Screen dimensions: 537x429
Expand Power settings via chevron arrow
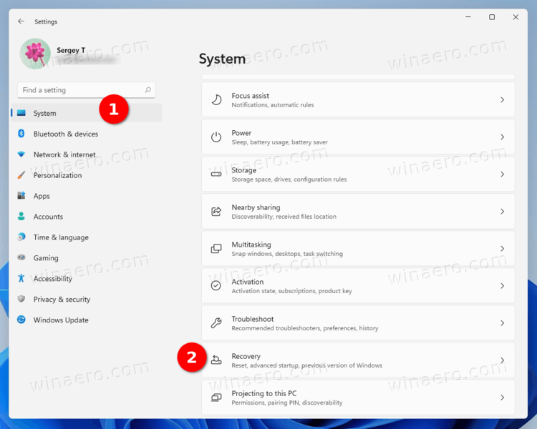[x=503, y=137]
